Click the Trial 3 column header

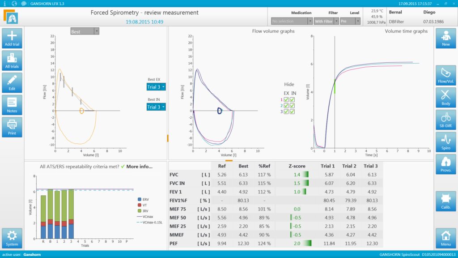[371, 166]
